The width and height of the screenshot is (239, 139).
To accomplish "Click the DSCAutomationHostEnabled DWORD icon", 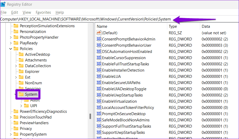I will 99,52.
